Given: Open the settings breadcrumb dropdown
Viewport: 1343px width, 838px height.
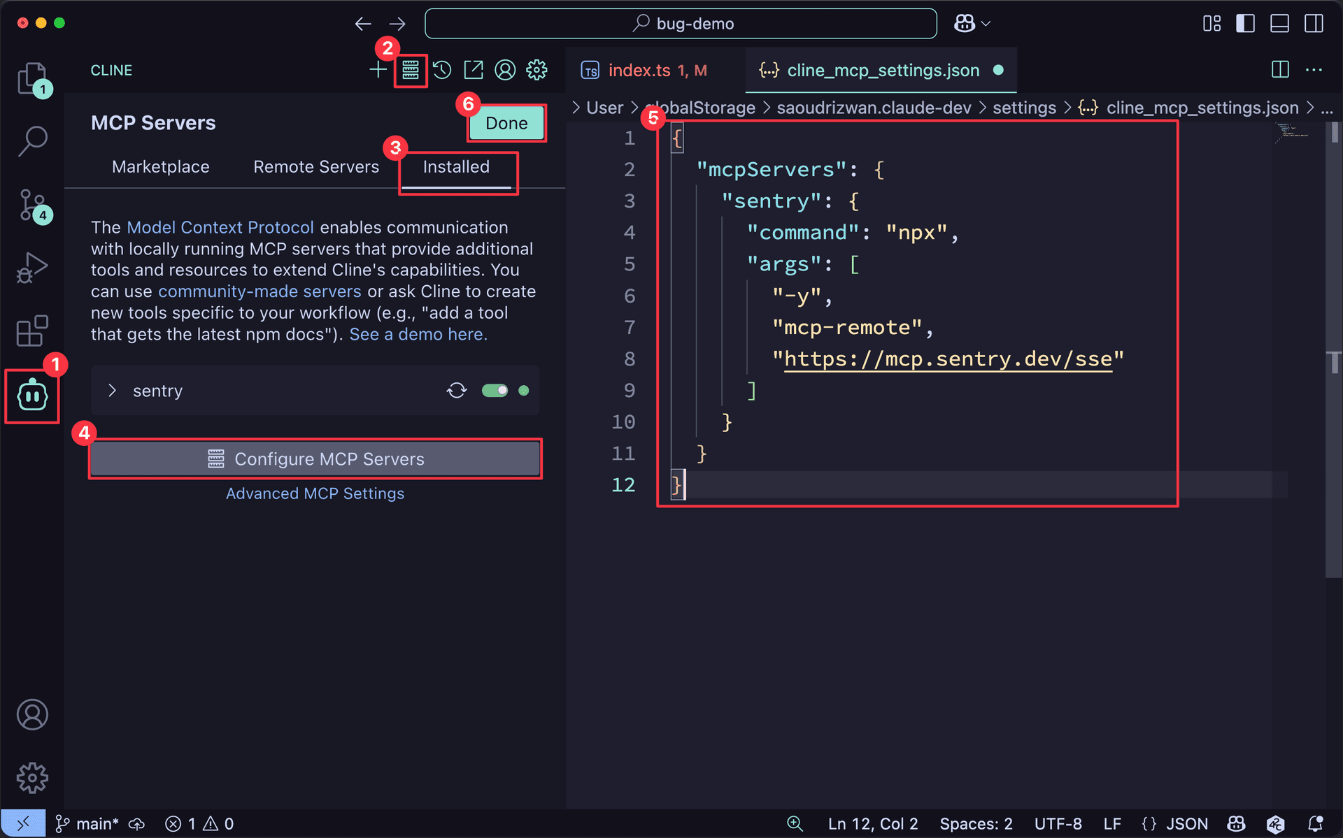Looking at the screenshot, I should (1024, 107).
